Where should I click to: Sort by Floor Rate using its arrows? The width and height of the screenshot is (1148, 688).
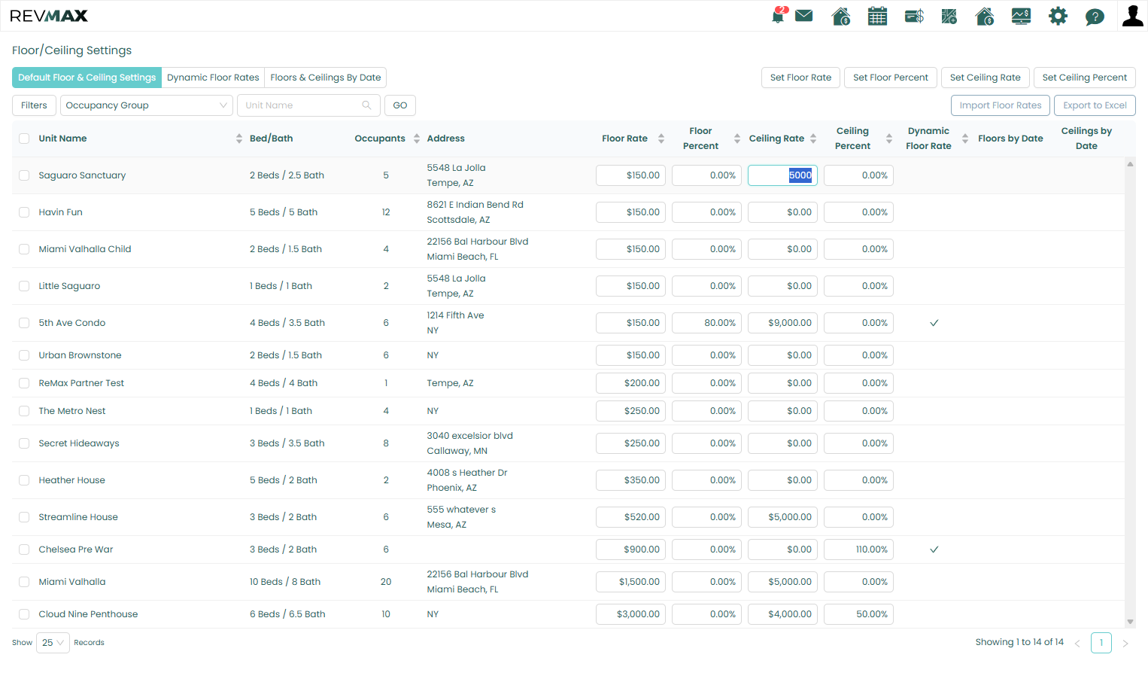661,139
